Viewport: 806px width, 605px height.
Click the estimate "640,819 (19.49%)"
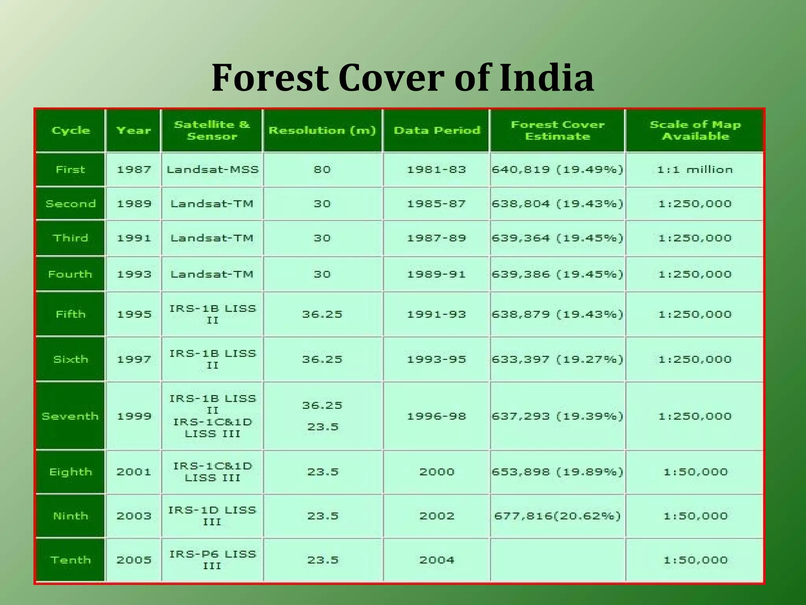558,170
